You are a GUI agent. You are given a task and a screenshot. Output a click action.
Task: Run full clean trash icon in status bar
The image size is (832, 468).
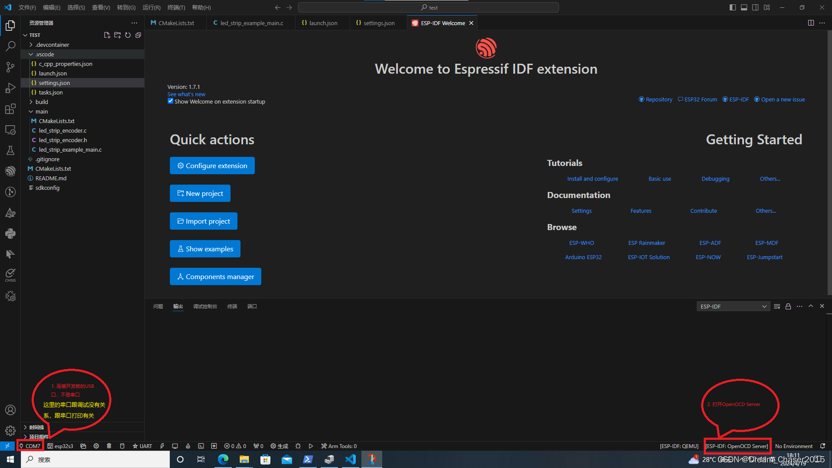(109, 446)
